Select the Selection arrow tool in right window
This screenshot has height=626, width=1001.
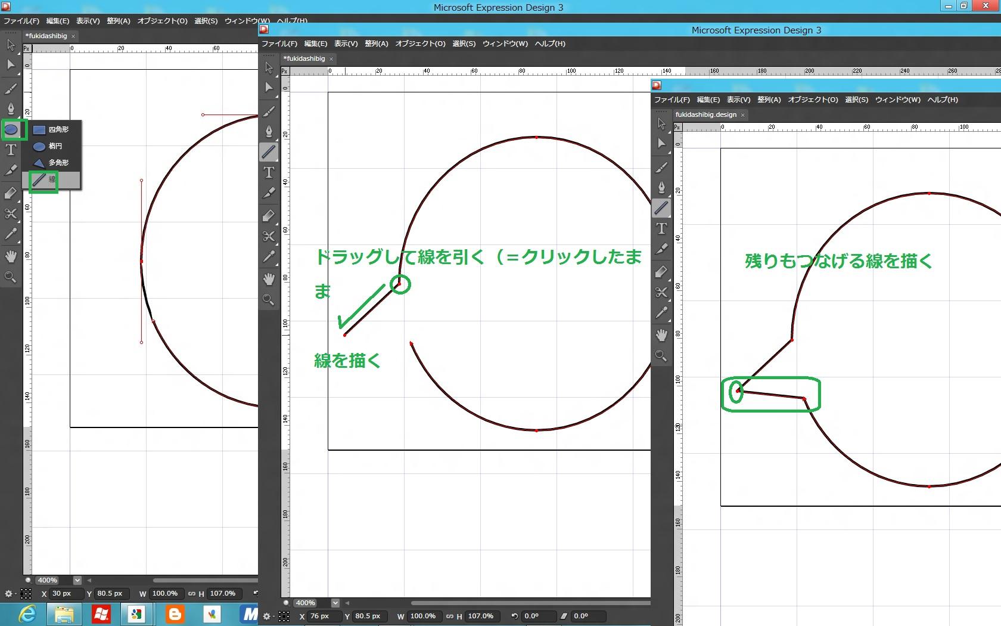(661, 123)
